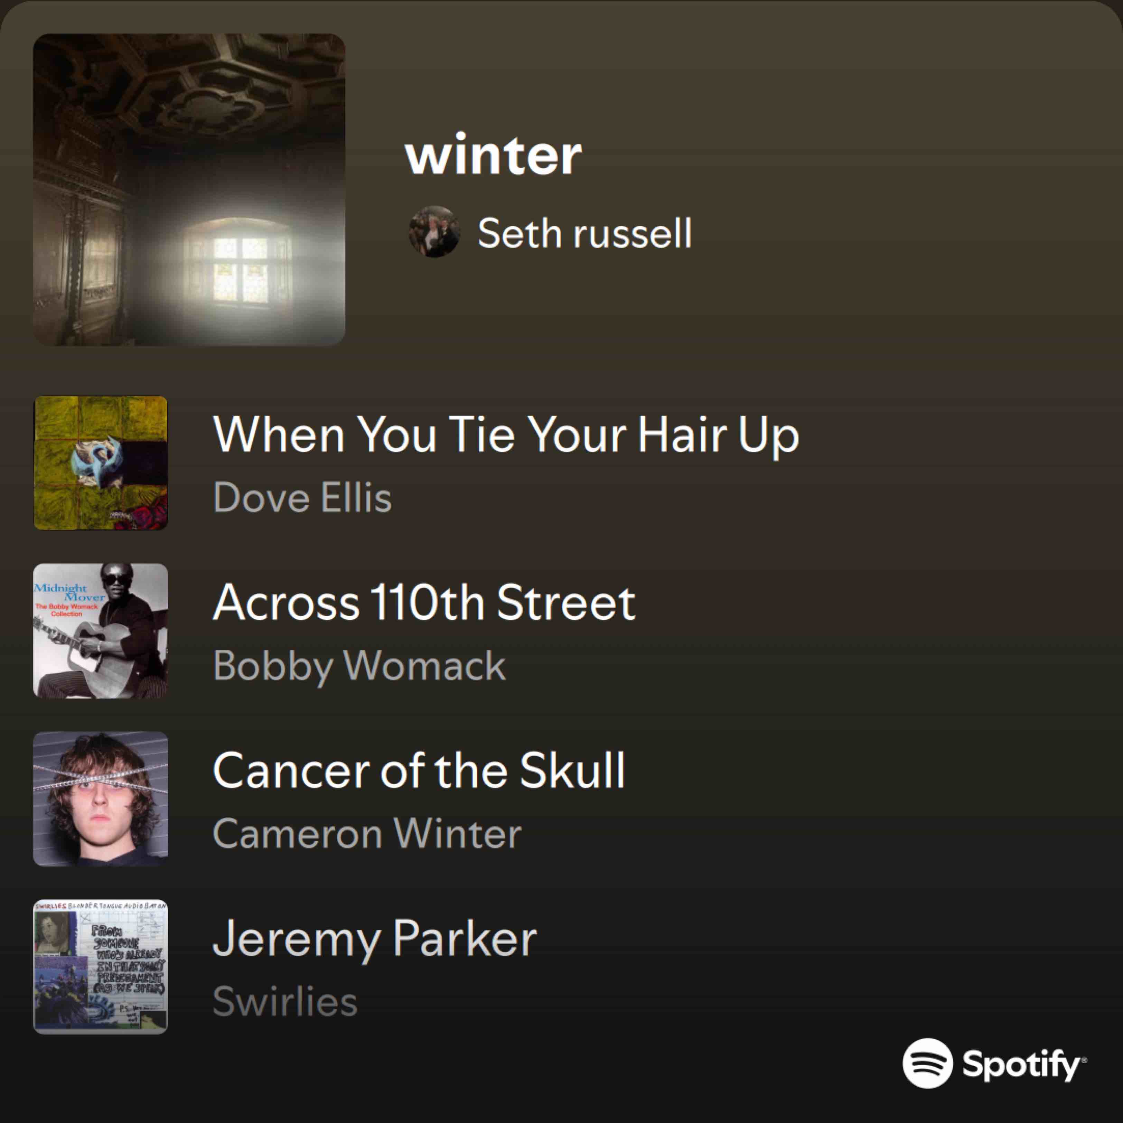
Task: Select the Midnight Mover album cover
Action: pyautogui.click(x=101, y=631)
